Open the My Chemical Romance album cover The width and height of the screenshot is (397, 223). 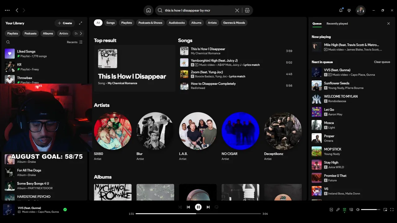(x=113, y=192)
